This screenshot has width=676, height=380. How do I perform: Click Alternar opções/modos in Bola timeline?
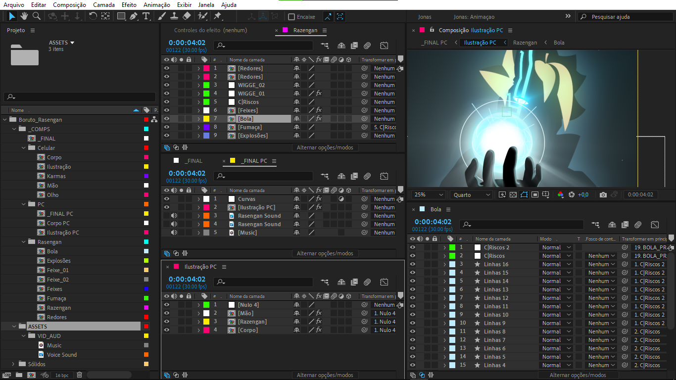(x=578, y=375)
